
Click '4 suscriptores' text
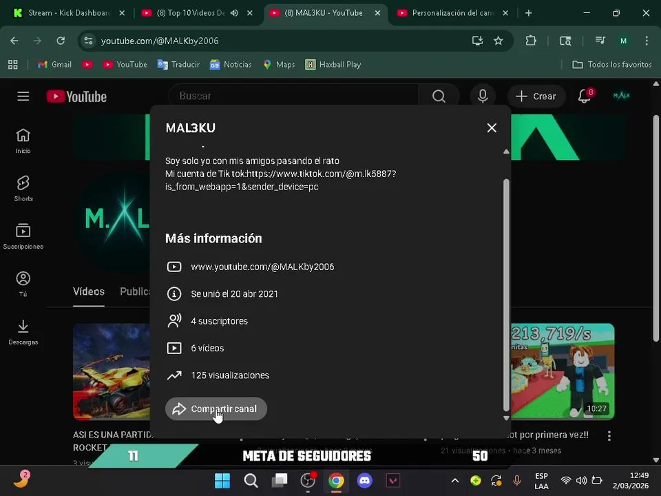[219, 321]
